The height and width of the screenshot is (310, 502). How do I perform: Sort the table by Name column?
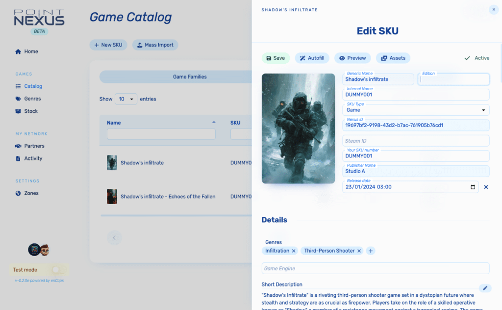tap(213, 122)
